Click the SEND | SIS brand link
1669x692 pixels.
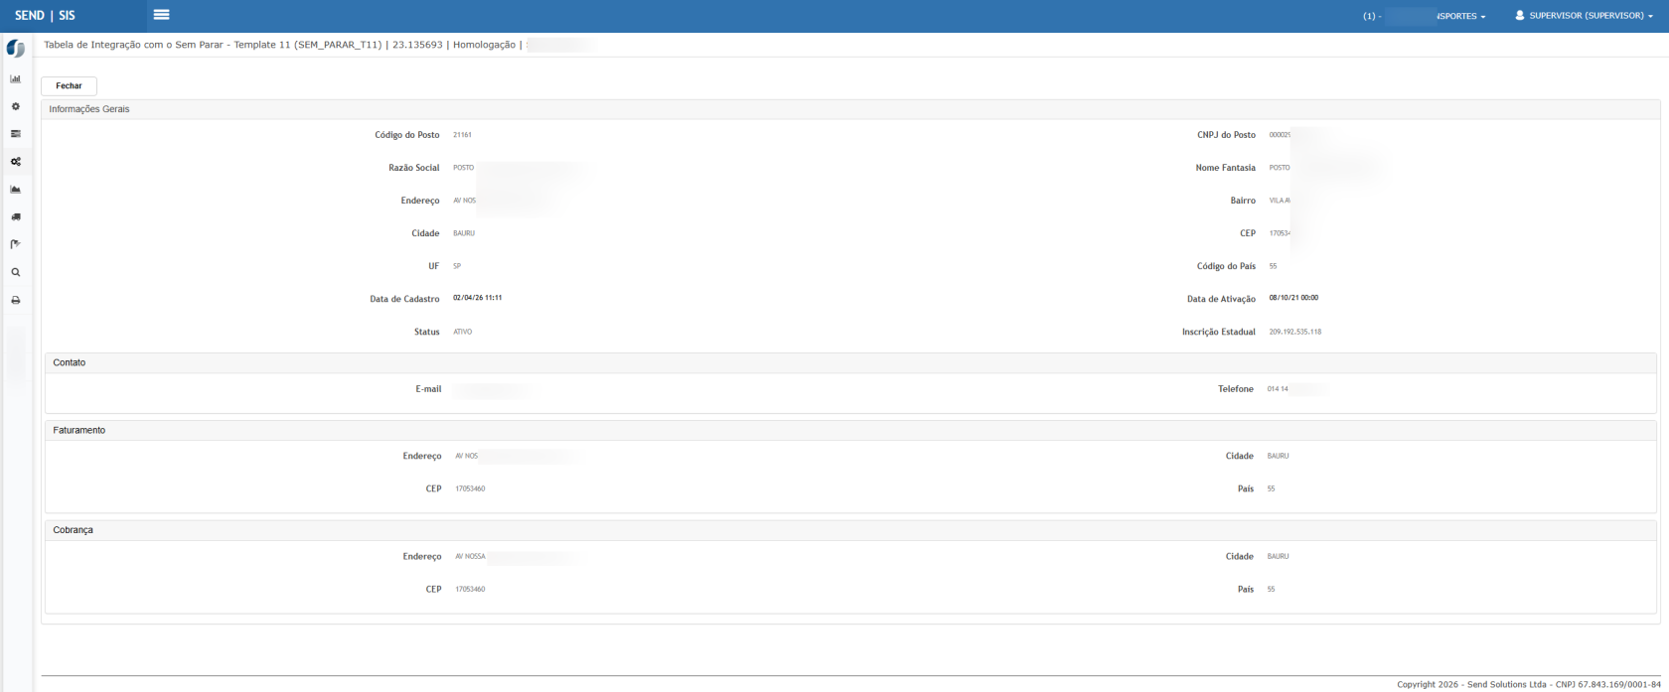pos(45,16)
